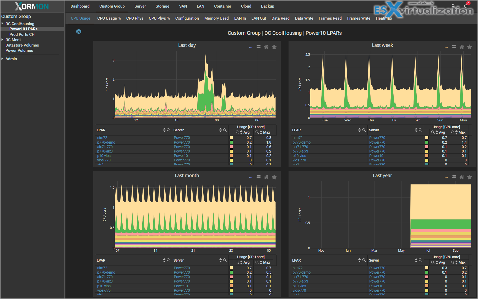Screen dimensions: 478x299
Task: Open the Heatmap tab
Action: tap(384, 18)
